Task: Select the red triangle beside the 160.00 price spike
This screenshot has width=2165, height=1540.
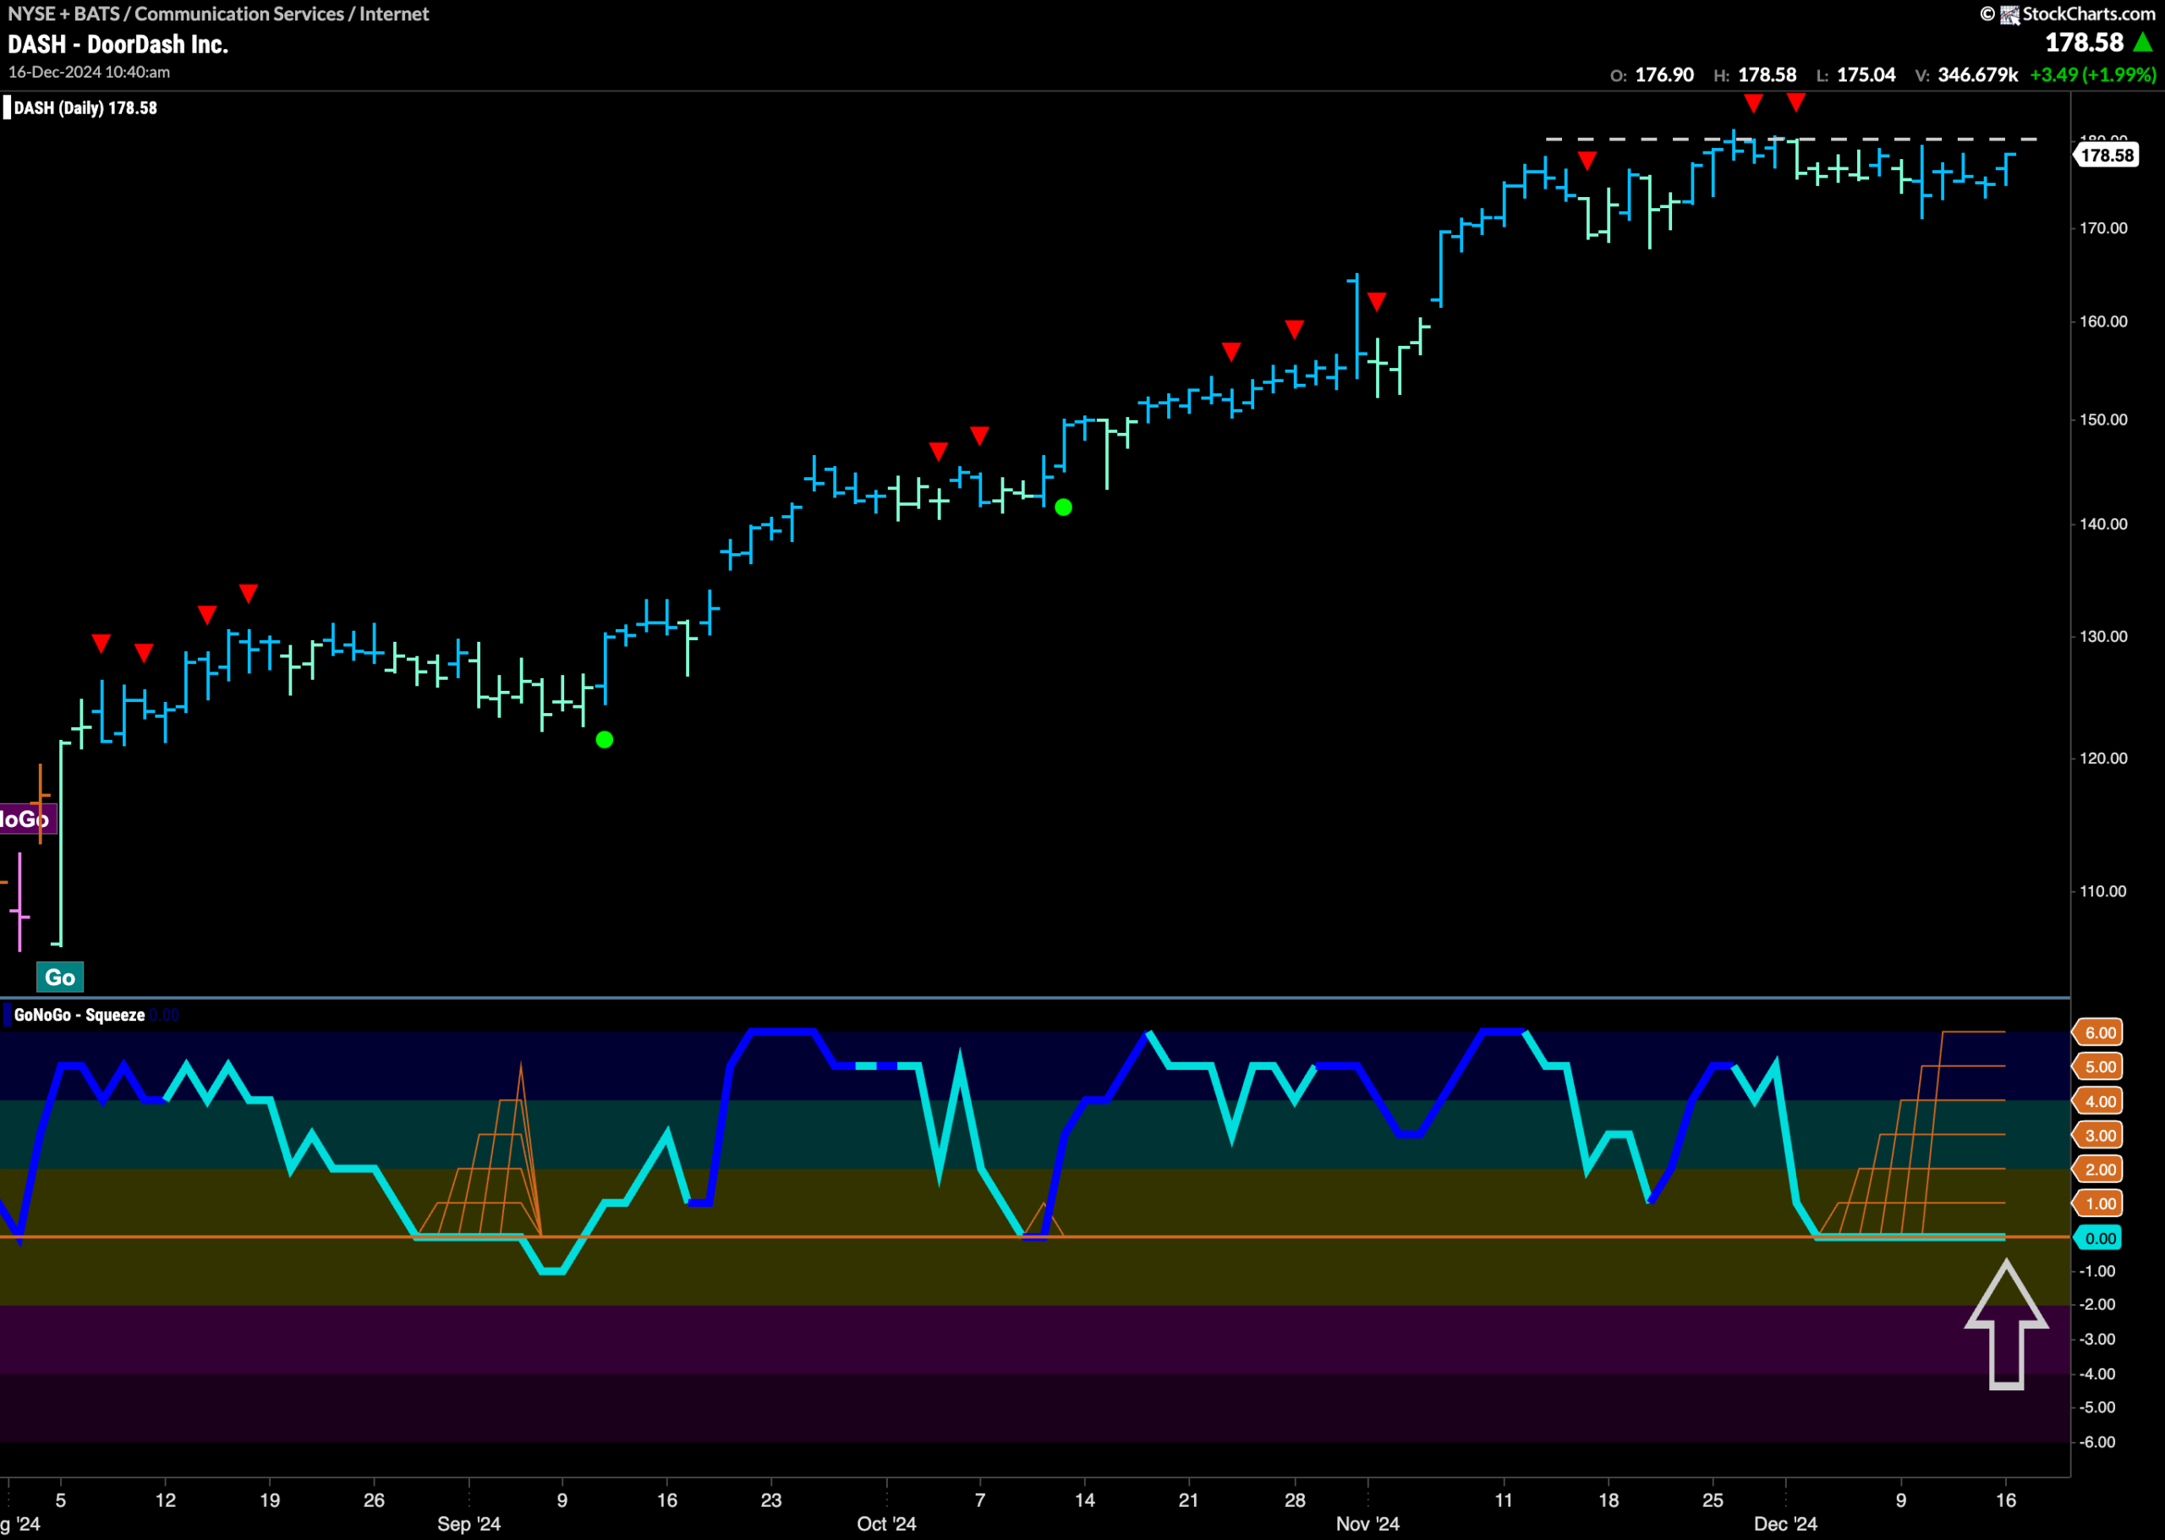Action: 1377,302
